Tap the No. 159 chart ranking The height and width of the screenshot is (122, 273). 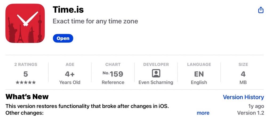(x=113, y=74)
